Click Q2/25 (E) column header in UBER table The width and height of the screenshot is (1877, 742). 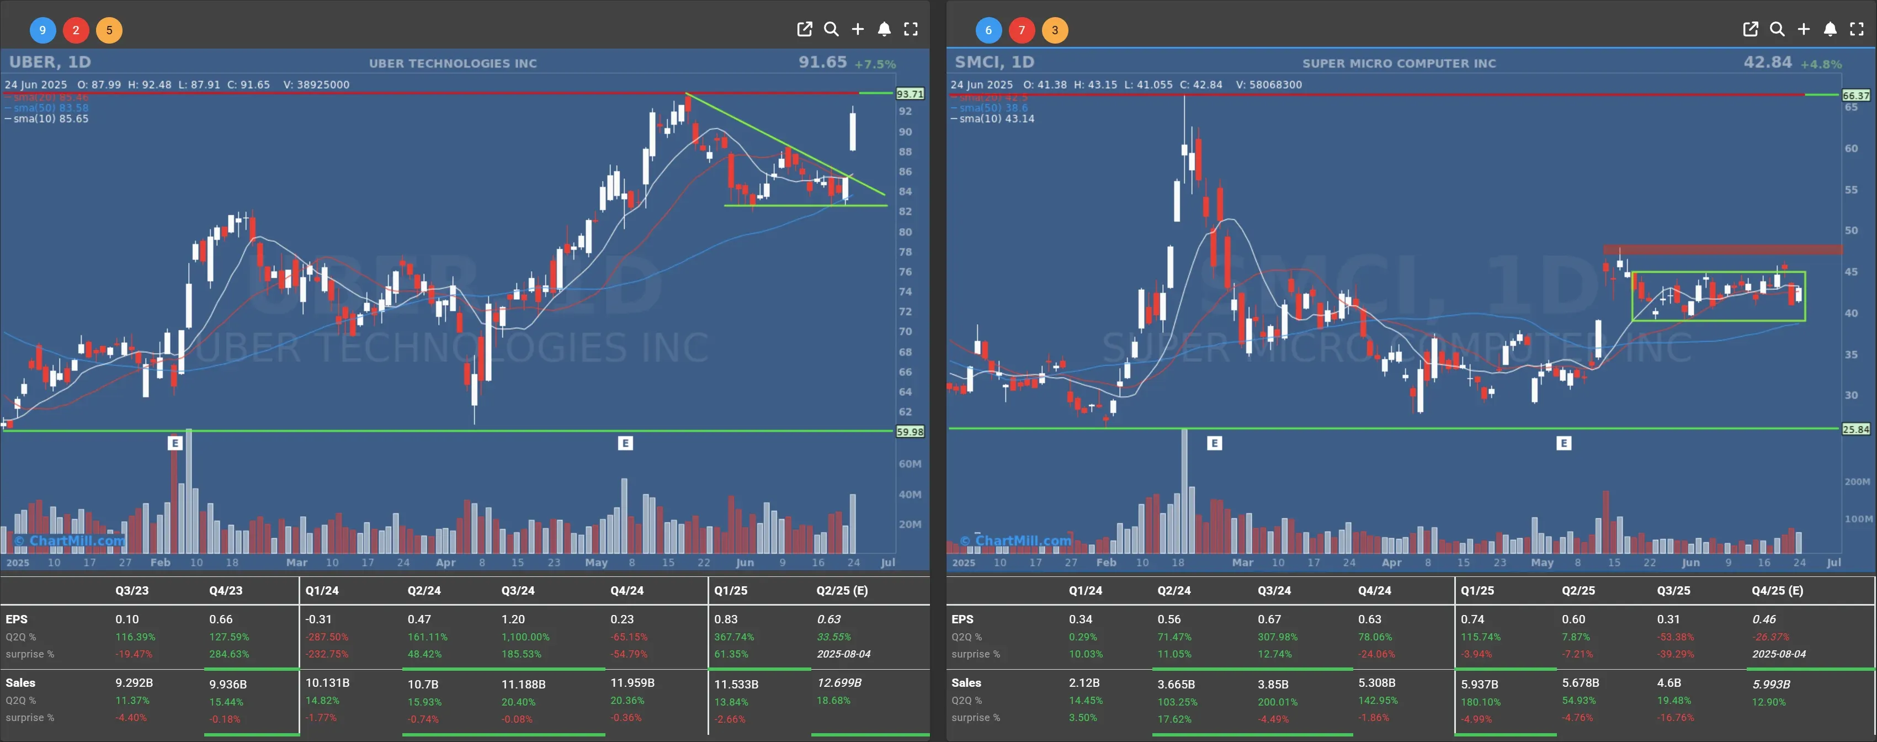pos(842,590)
